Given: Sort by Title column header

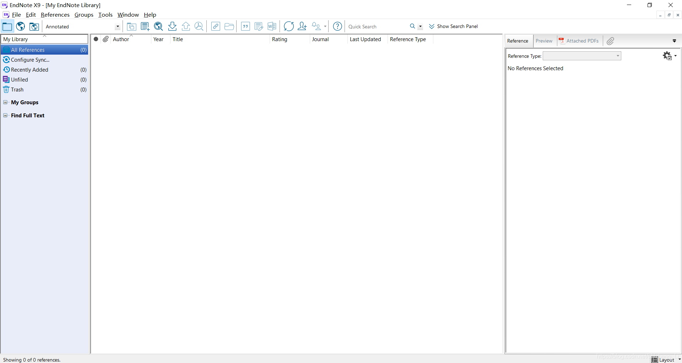Looking at the screenshot, I should [220, 39].
